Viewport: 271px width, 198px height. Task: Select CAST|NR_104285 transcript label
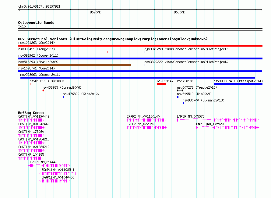(31, 154)
